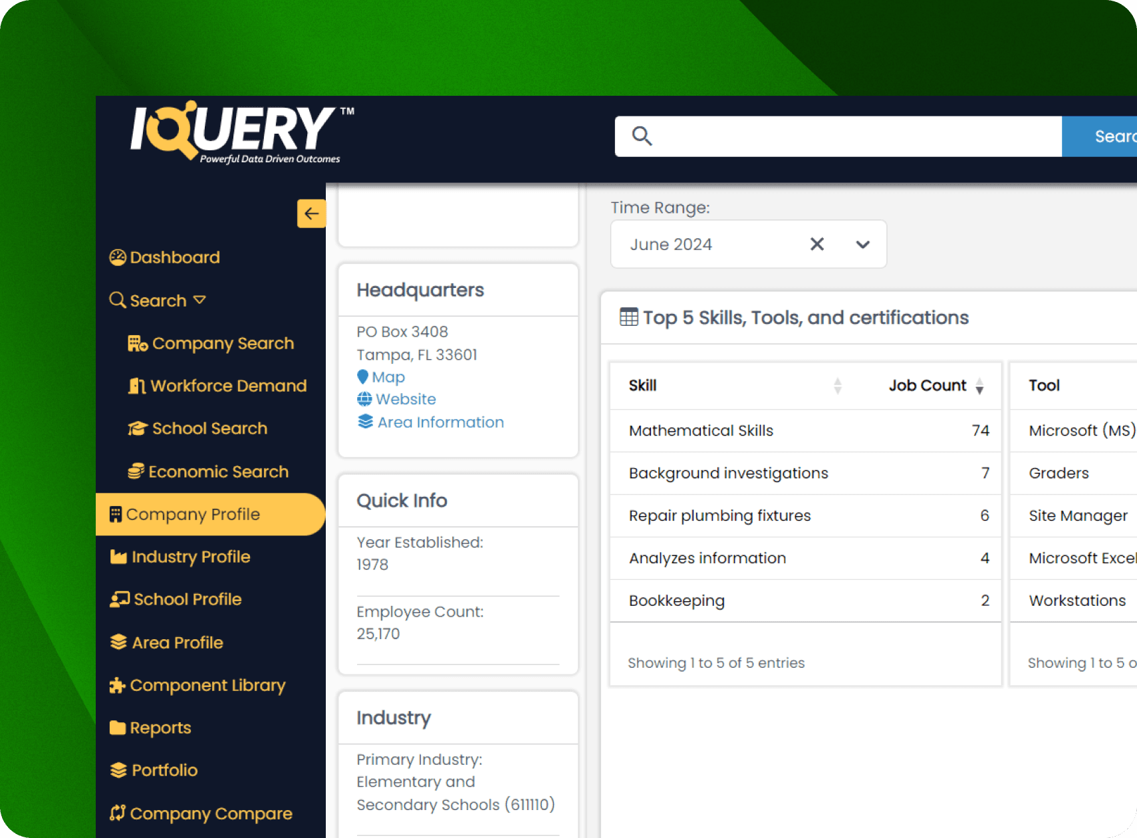Open Industry Profile menu item
The image size is (1137, 838).
180,557
